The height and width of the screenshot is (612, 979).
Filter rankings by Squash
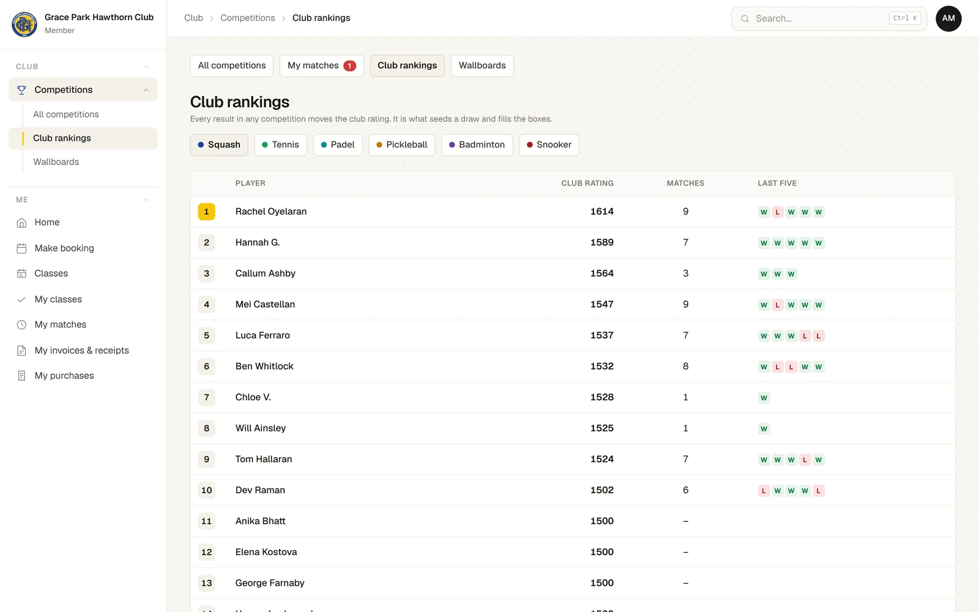[x=219, y=145]
